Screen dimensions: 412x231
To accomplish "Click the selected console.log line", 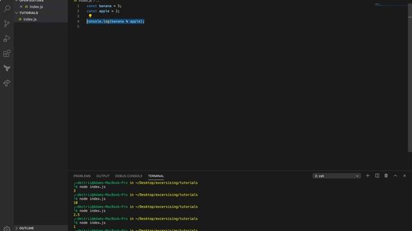I will (x=115, y=21).
